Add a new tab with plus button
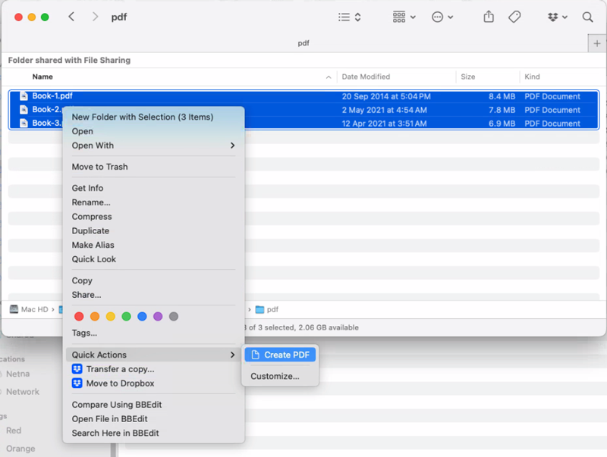 pyautogui.click(x=597, y=44)
